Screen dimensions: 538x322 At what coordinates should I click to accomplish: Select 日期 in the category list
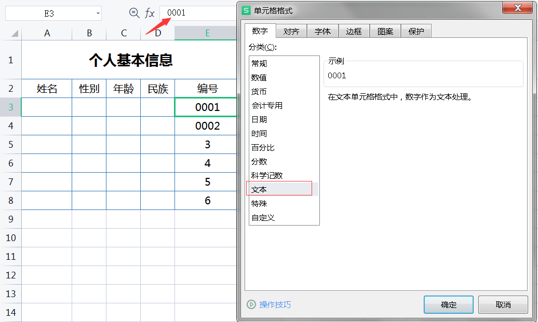click(x=284, y=120)
